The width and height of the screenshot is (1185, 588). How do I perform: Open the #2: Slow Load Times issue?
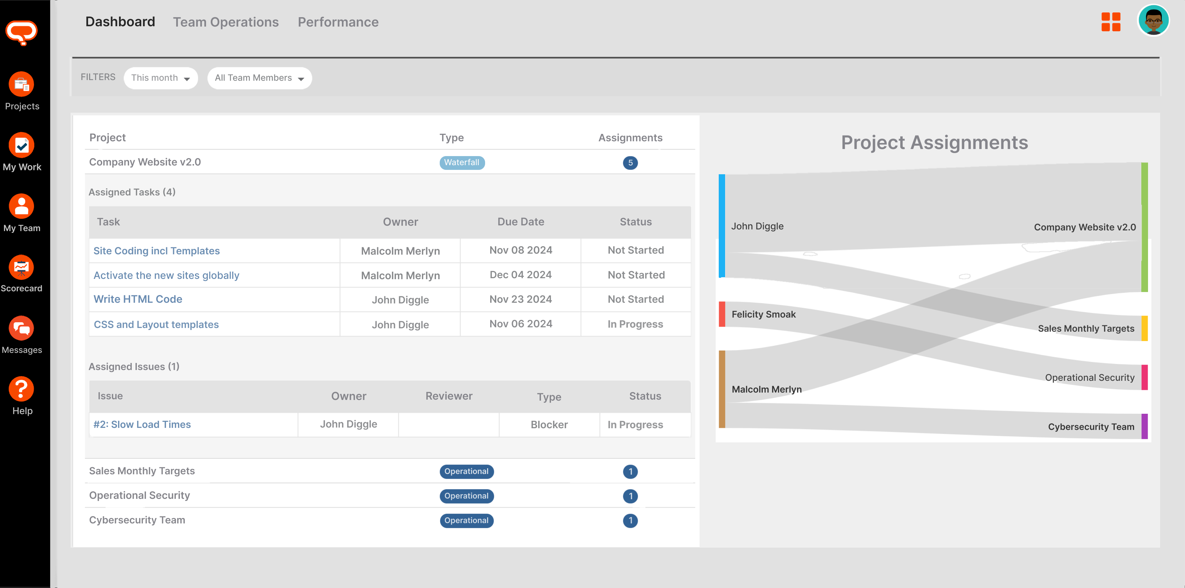coord(142,425)
